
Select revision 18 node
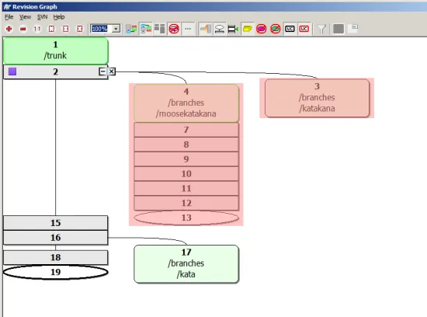click(56, 257)
